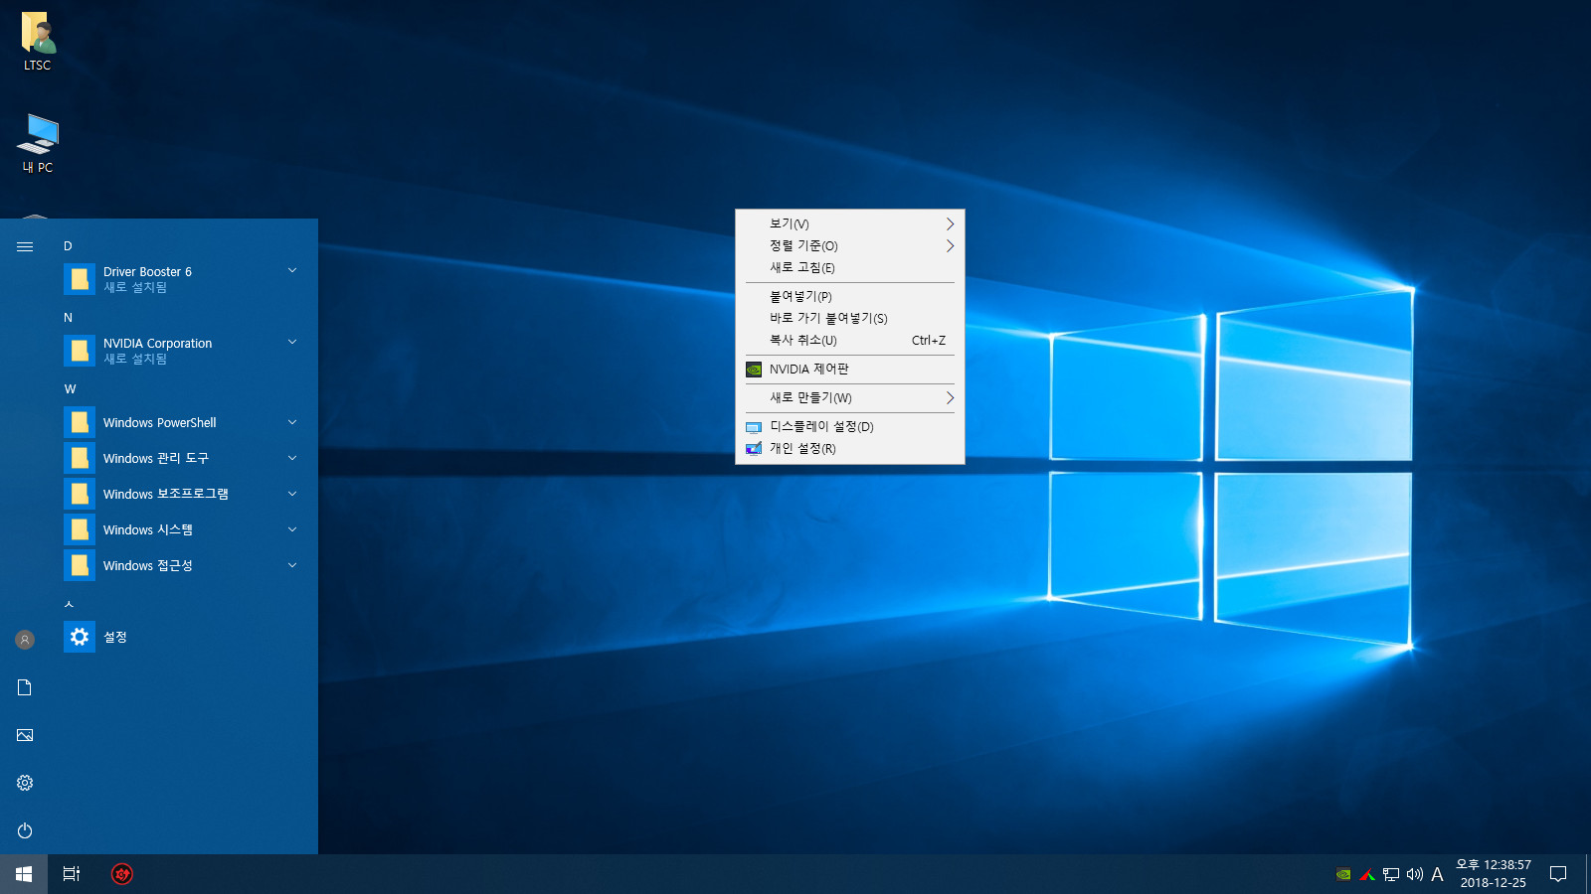This screenshot has height=894, width=1591.
Task: Select the 내 PC desktop icon
Action: [x=38, y=143]
